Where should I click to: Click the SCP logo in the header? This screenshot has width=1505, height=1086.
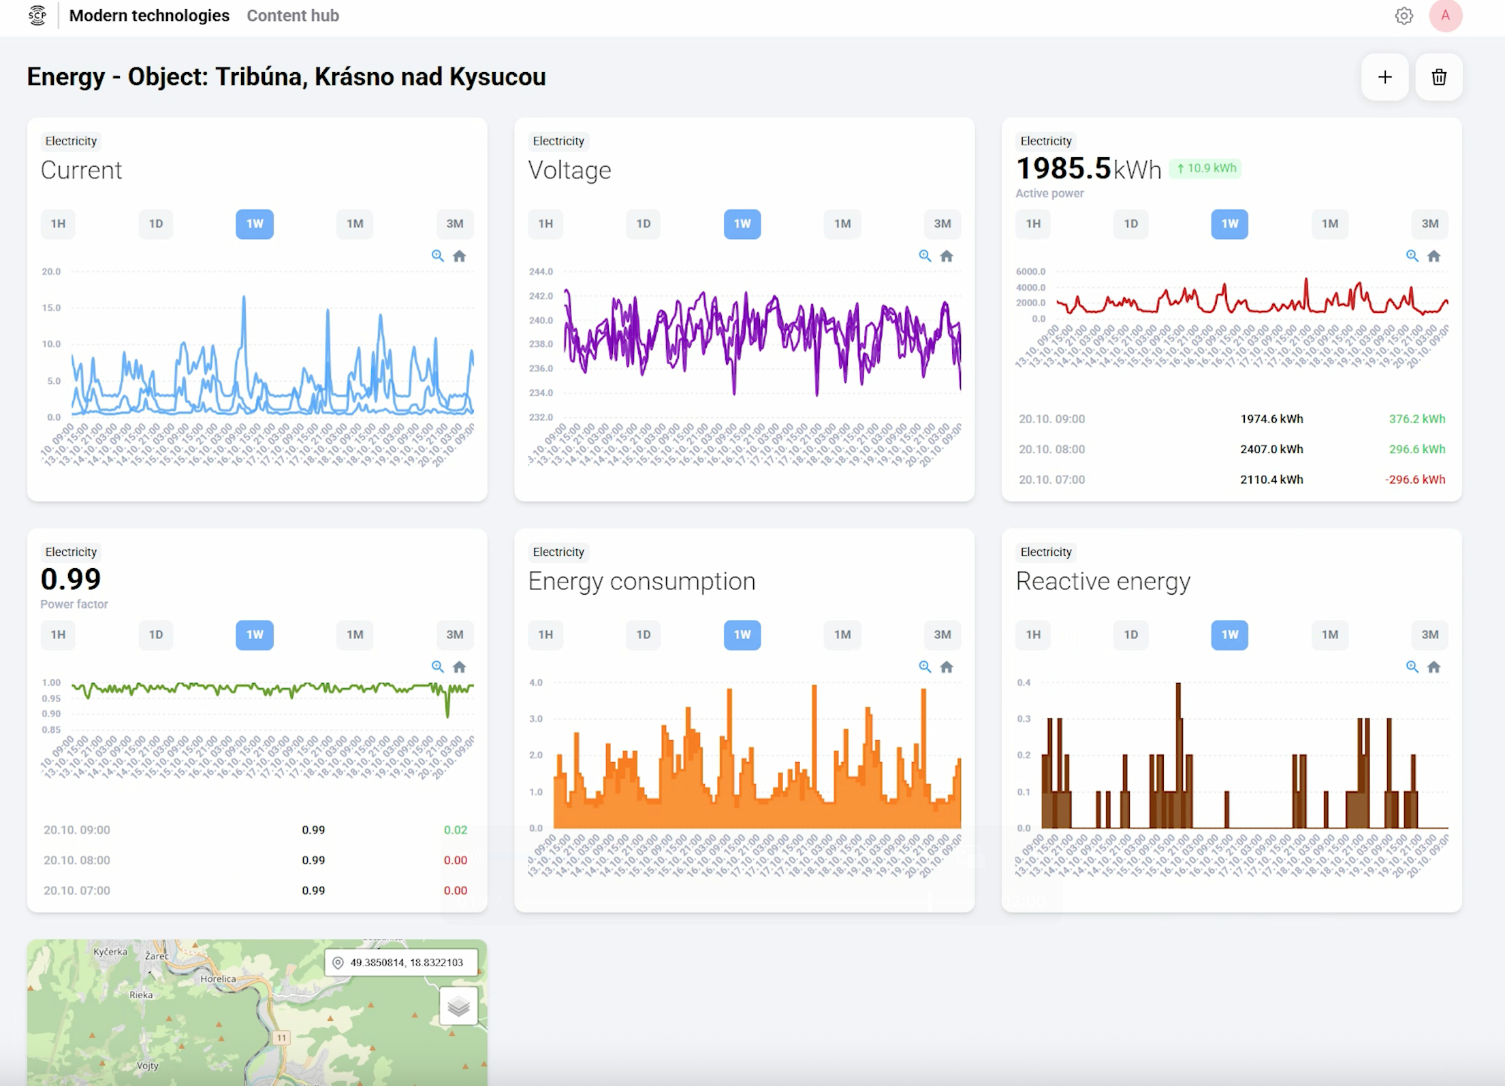37,15
